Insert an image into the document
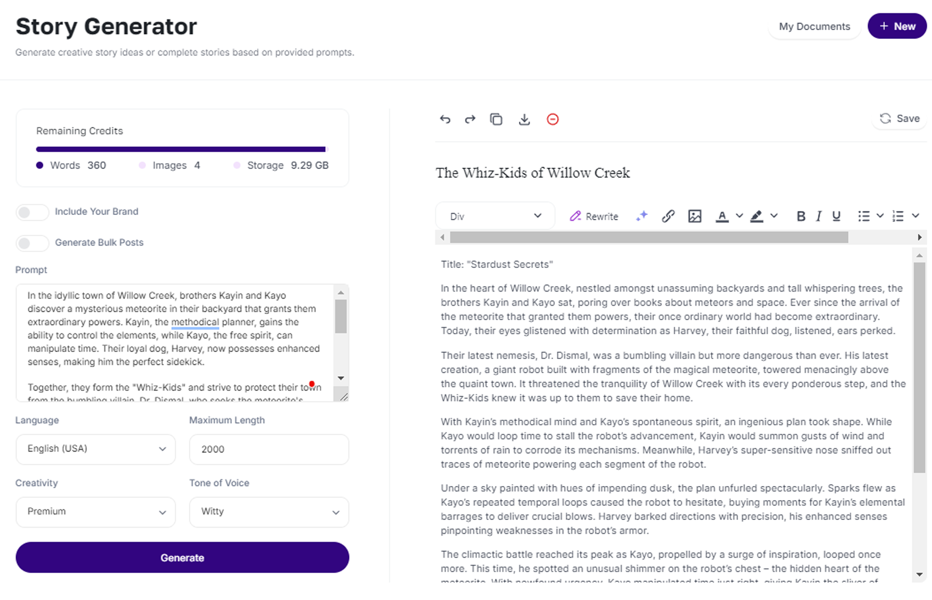The width and height of the screenshot is (932, 600). click(x=695, y=216)
